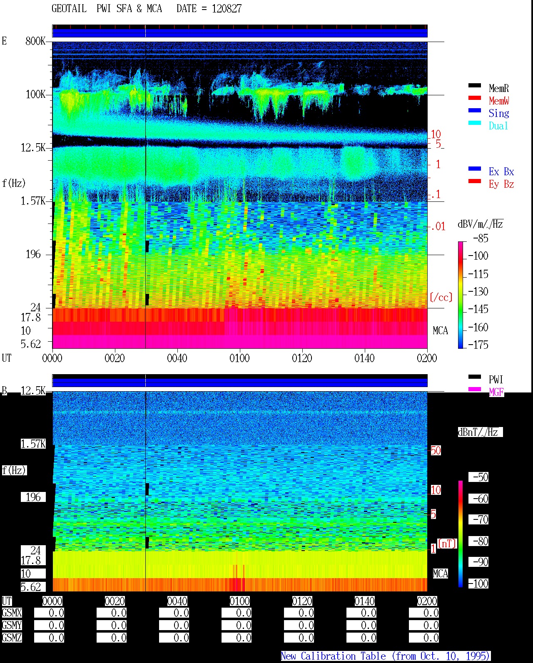Click the blue Ex Bx legend swatch

point(475,169)
